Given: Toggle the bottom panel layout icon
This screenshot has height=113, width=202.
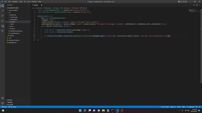Looking at the screenshot, I should coord(181,2).
